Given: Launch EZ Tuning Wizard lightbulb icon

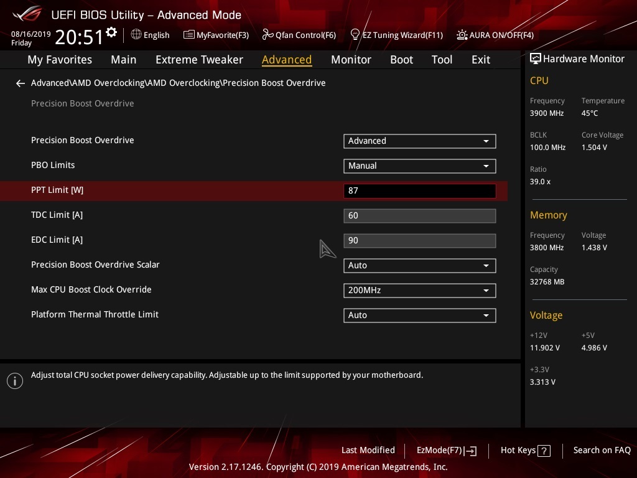Looking at the screenshot, I should coord(355,35).
